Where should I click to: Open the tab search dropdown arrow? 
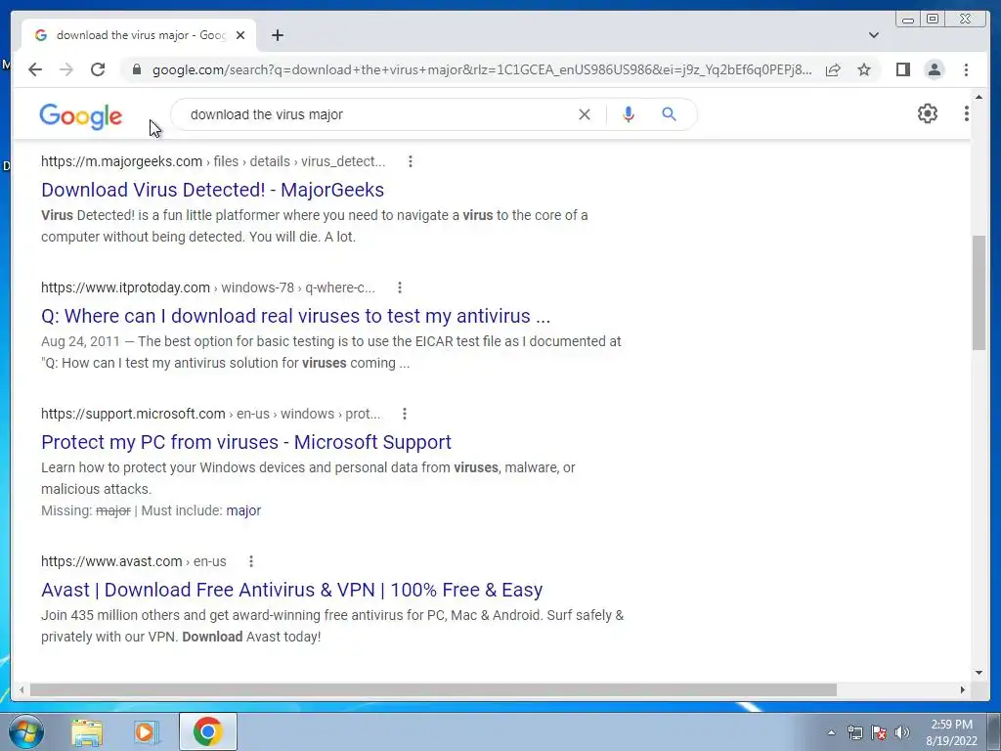pos(874,35)
